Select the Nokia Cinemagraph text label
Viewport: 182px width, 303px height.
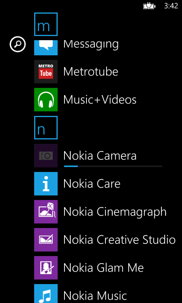click(115, 212)
